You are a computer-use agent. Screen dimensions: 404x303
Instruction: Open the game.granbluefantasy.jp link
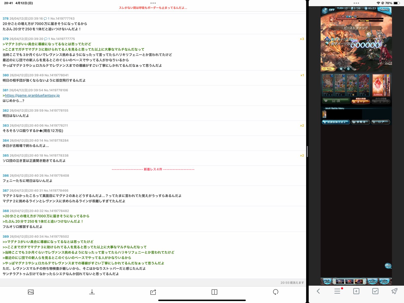(x=32, y=95)
